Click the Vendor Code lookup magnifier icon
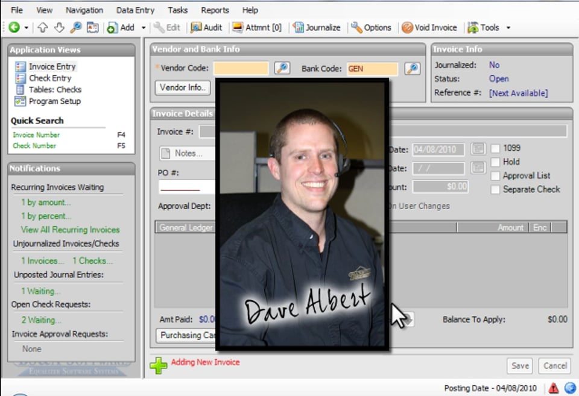579x396 pixels. pos(282,68)
